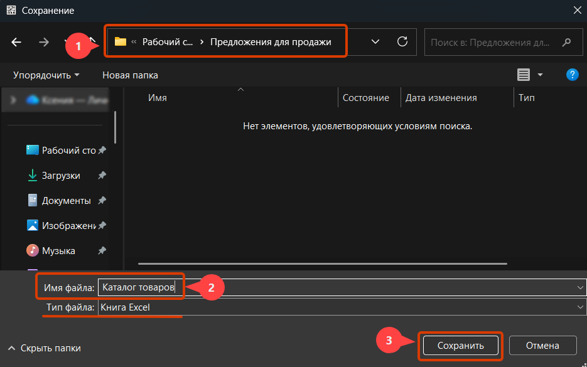Sort by the Имя column header
587x367 pixels.
[157, 98]
